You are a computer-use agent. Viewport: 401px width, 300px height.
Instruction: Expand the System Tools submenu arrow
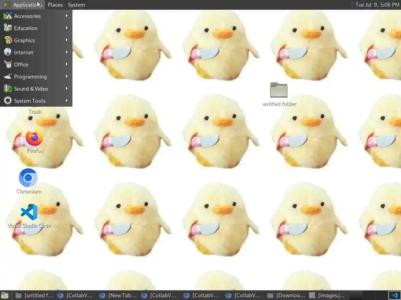click(67, 100)
